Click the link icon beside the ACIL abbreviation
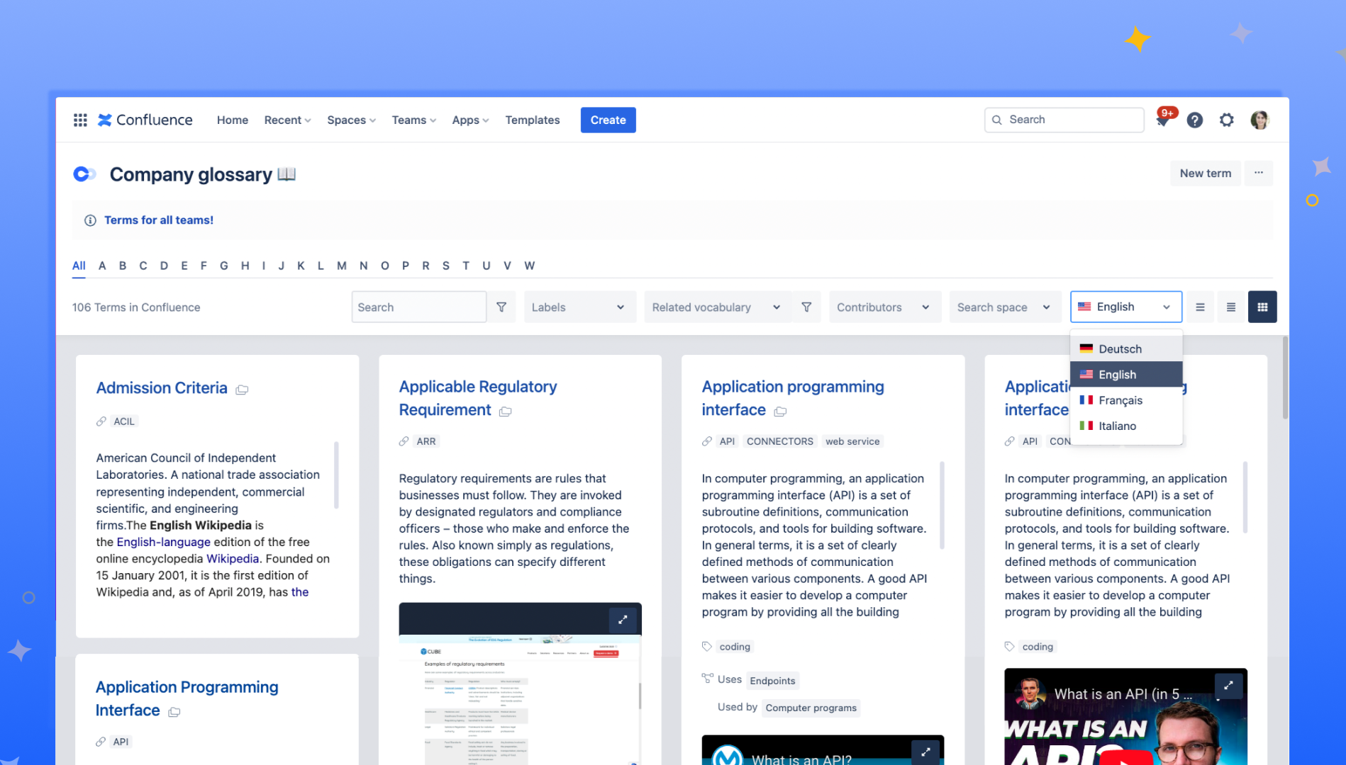The width and height of the screenshot is (1346, 765). 101,421
